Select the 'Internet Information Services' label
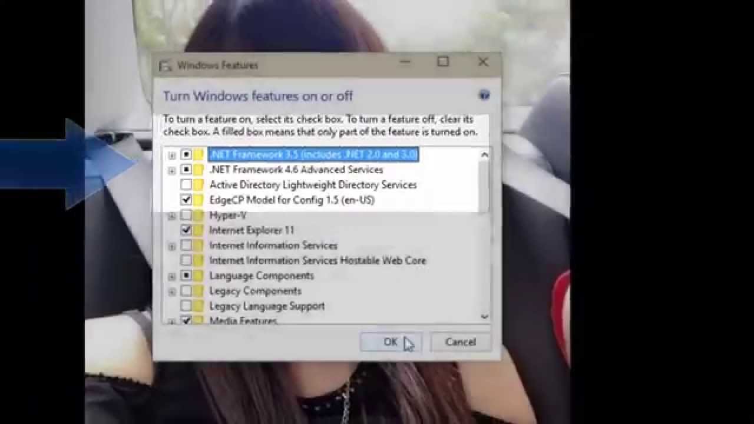The width and height of the screenshot is (754, 424). [x=273, y=246]
